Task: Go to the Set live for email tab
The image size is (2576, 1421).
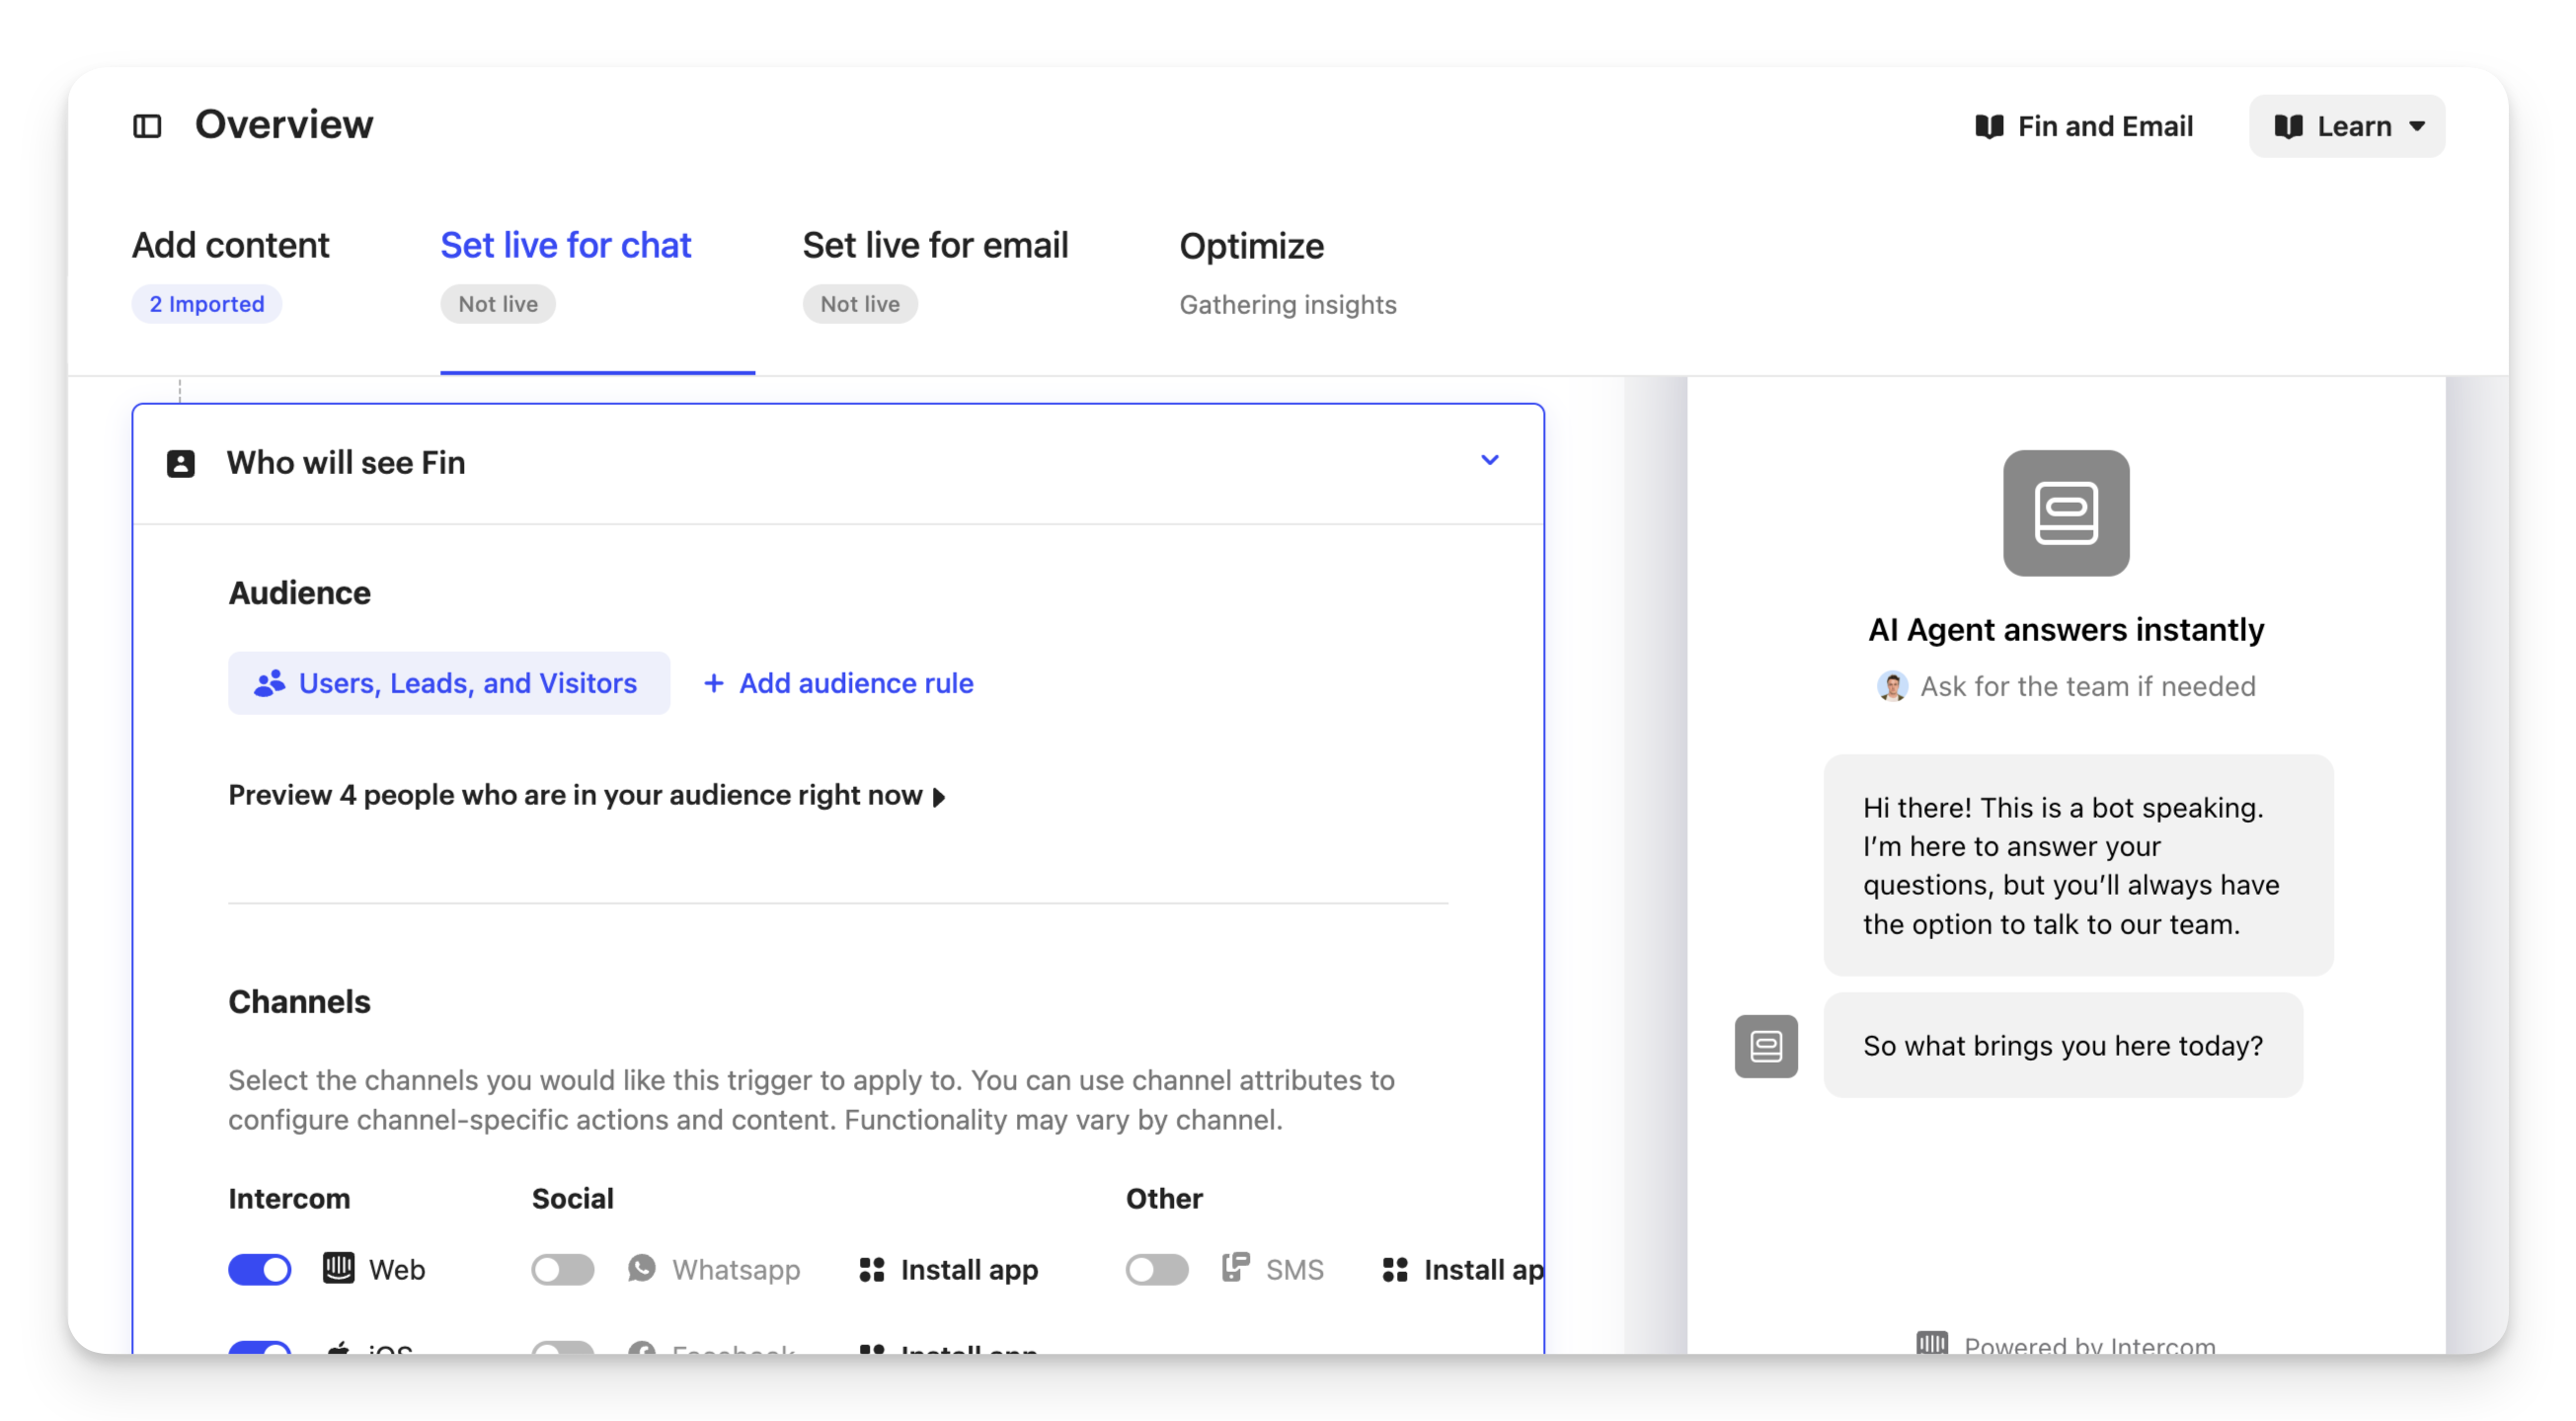Action: 935,245
